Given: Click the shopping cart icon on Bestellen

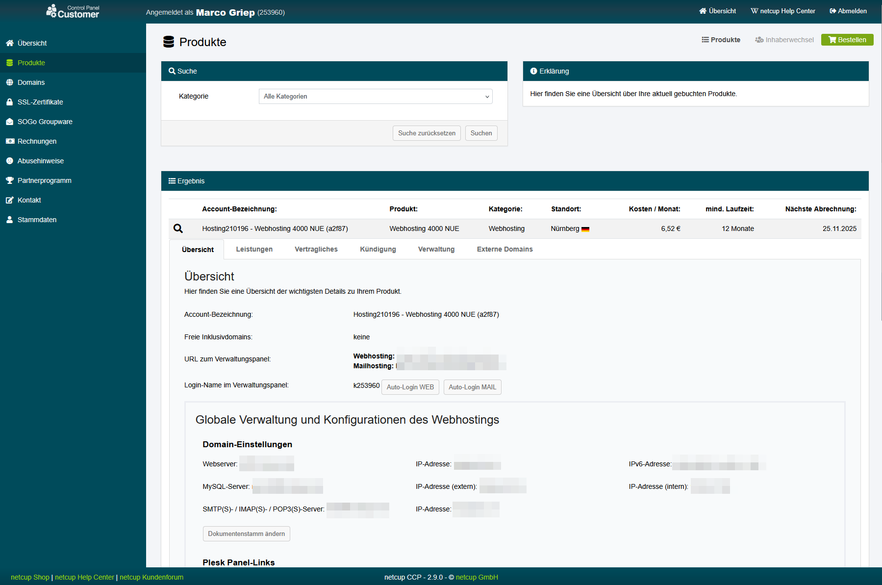Looking at the screenshot, I should click(x=832, y=40).
